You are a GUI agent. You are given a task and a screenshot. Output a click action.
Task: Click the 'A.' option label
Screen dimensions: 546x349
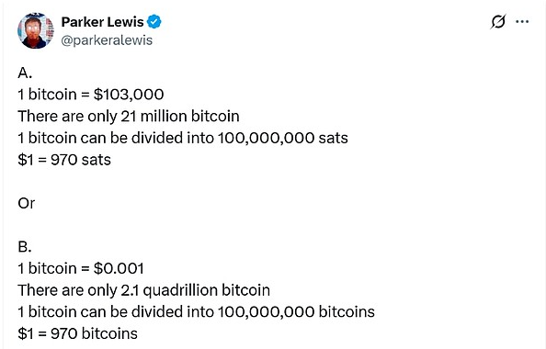point(25,73)
